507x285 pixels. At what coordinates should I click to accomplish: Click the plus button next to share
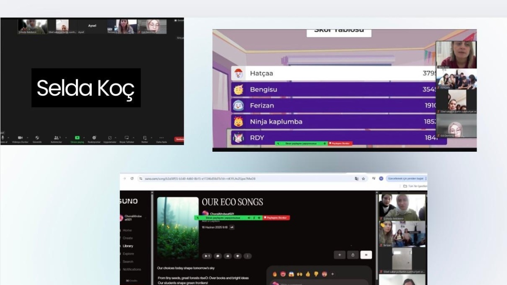tap(339, 255)
